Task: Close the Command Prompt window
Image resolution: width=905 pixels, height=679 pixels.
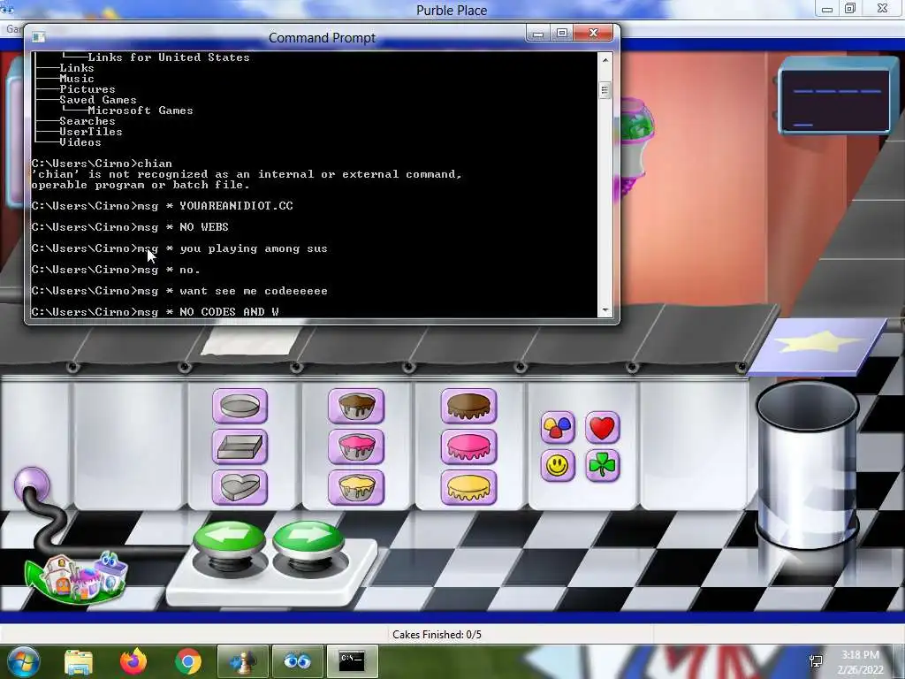Action: tap(594, 34)
